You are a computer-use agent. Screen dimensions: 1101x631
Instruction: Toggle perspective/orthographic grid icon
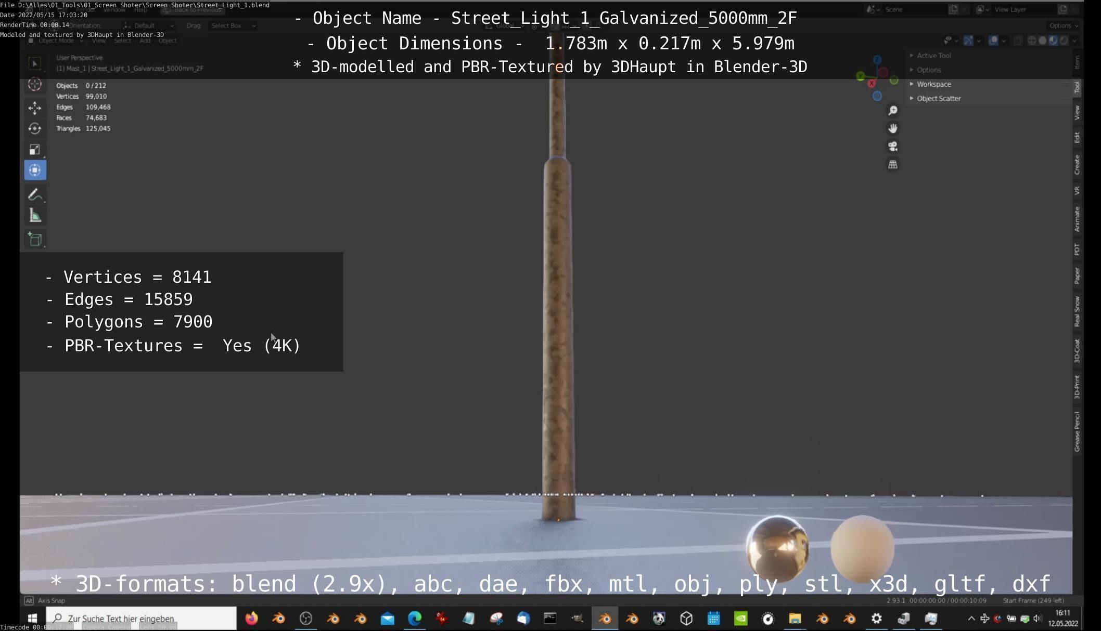(x=893, y=165)
